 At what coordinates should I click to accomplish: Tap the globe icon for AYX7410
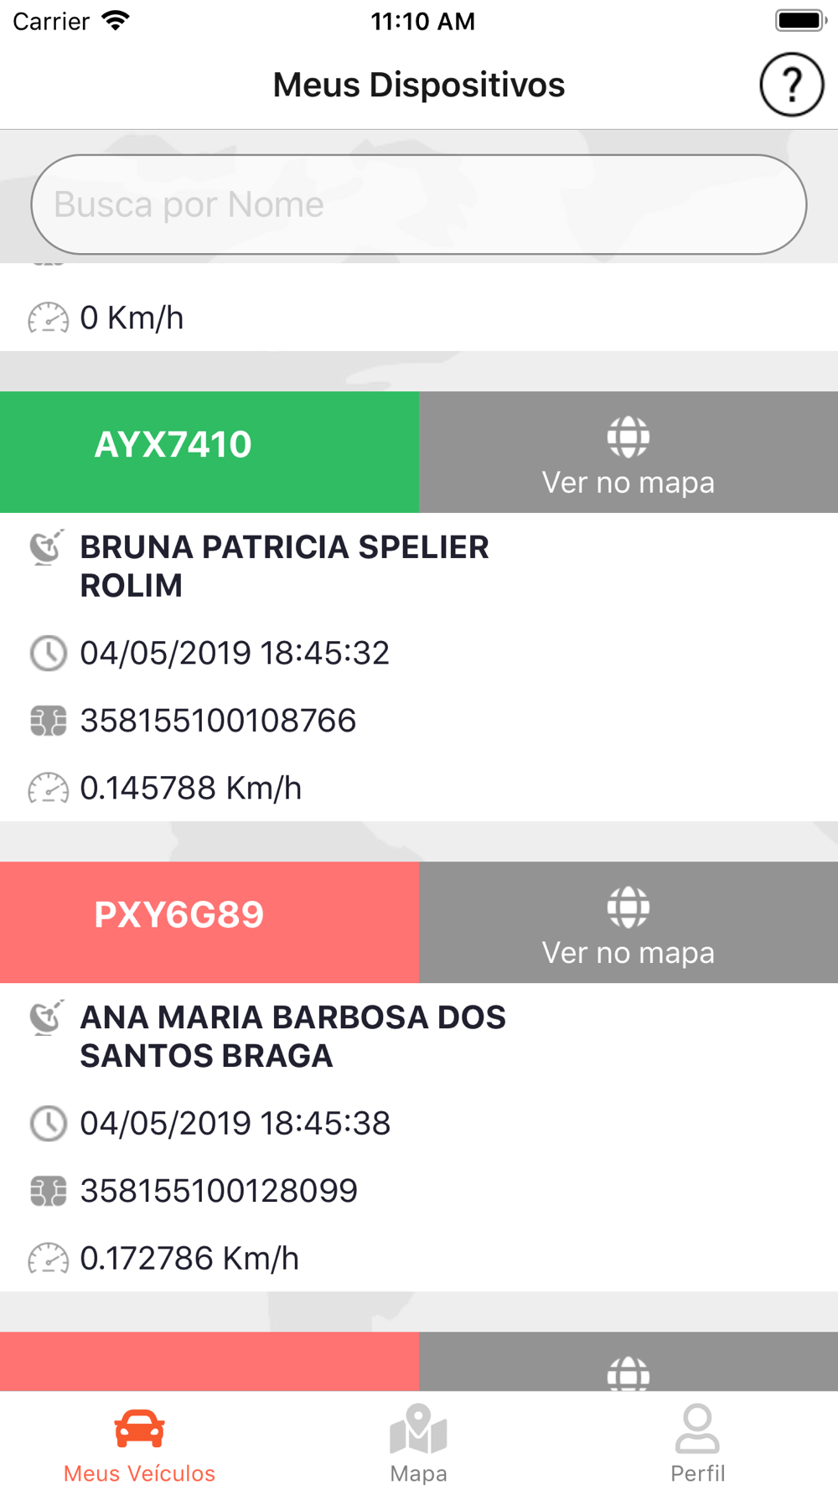(x=628, y=437)
